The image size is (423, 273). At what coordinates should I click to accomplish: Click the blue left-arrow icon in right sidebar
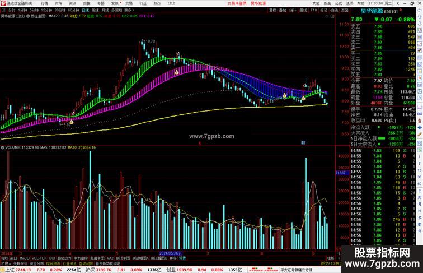click(420, 10)
